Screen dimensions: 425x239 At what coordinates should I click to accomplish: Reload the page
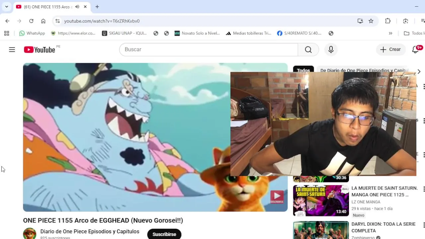31,21
